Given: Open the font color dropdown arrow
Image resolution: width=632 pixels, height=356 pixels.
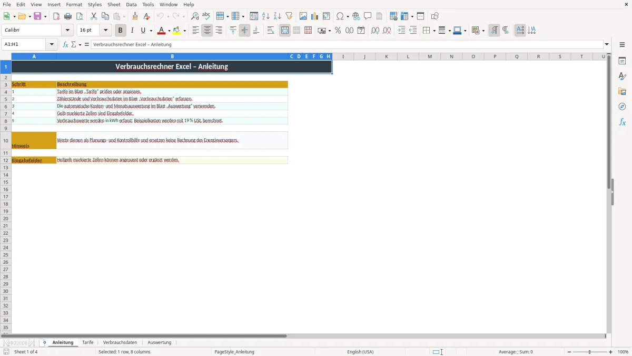Looking at the screenshot, I should coord(169,31).
